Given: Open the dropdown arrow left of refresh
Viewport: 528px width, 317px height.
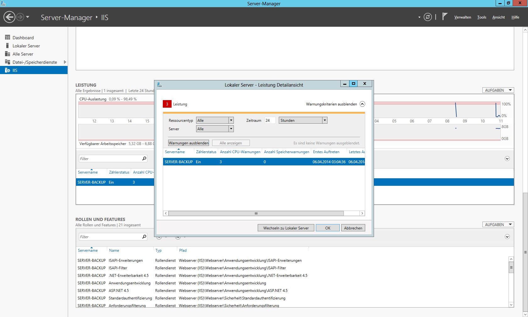Looking at the screenshot, I should click(x=419, y=17).
